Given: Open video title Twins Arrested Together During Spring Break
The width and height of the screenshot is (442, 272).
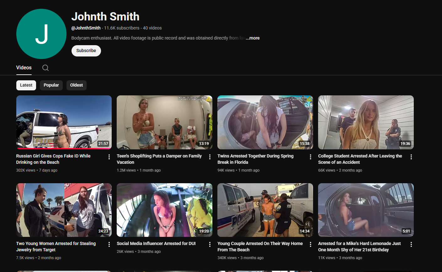Looking at the screenshot, I should (x=255, y=159).
